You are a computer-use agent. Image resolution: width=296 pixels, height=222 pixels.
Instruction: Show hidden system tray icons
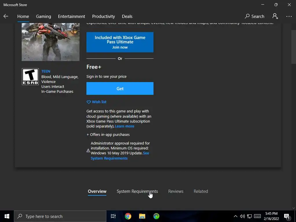[x=235, y=216]
